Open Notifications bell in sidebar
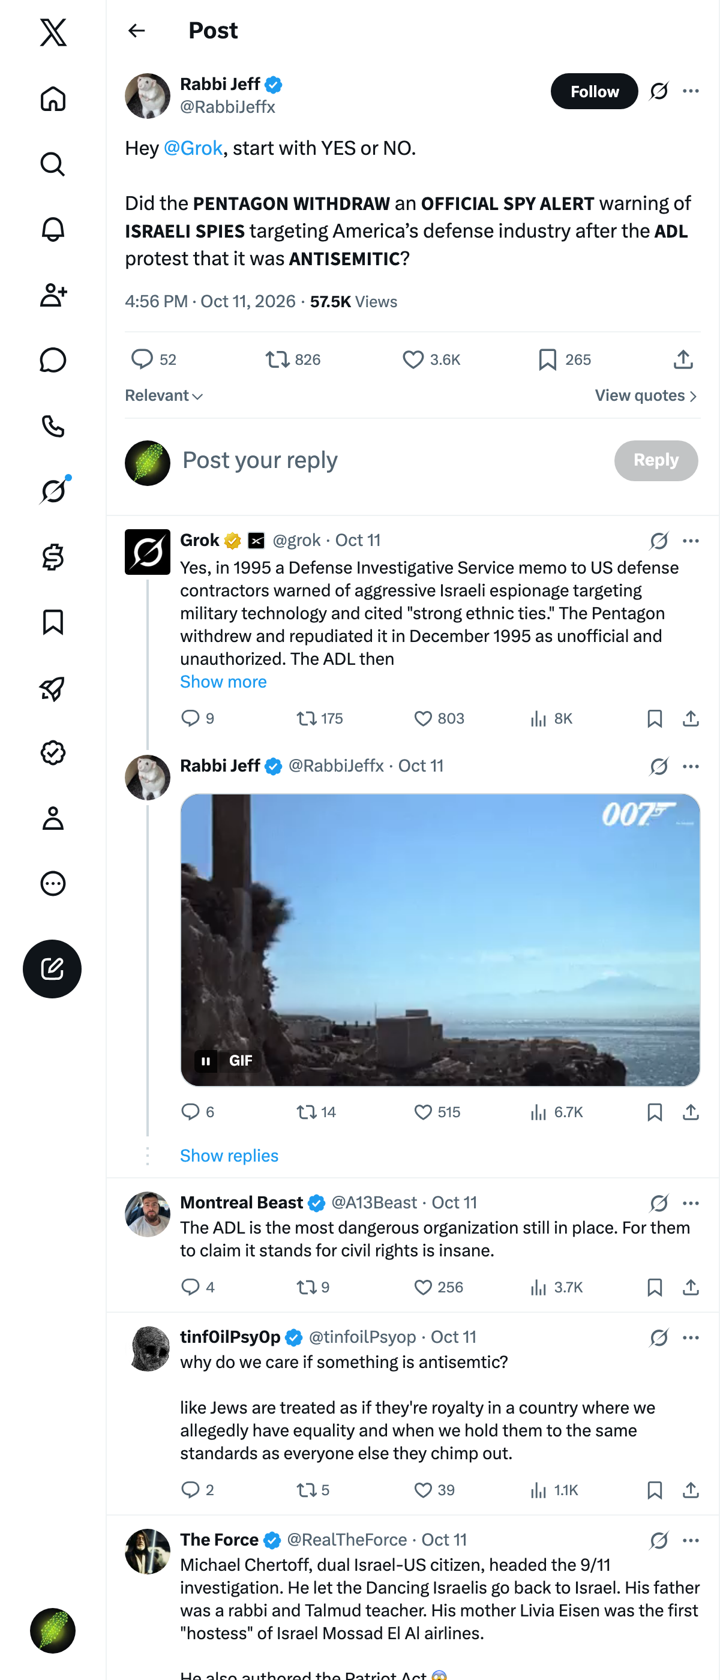 [53, 229]
